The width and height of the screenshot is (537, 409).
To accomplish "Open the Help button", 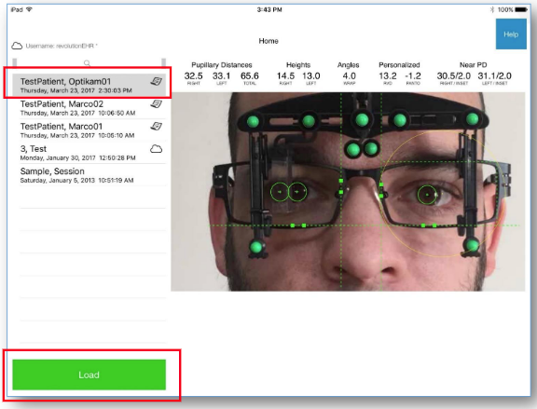I will point(511,34).
